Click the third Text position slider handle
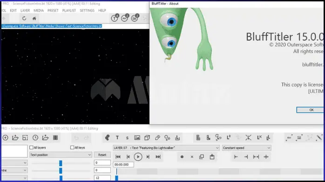 [61, 178]
